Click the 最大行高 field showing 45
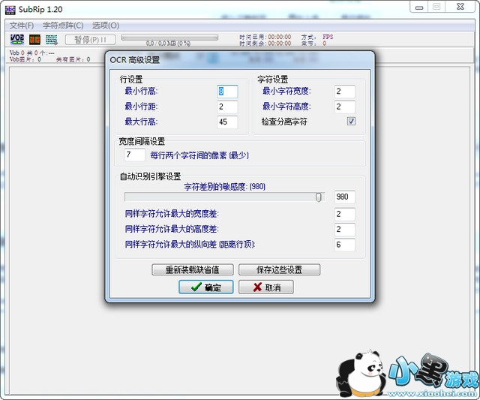Image resolution: width=480 pixels, height=400 pixels. pyautogui.click(x=227, y=122)
